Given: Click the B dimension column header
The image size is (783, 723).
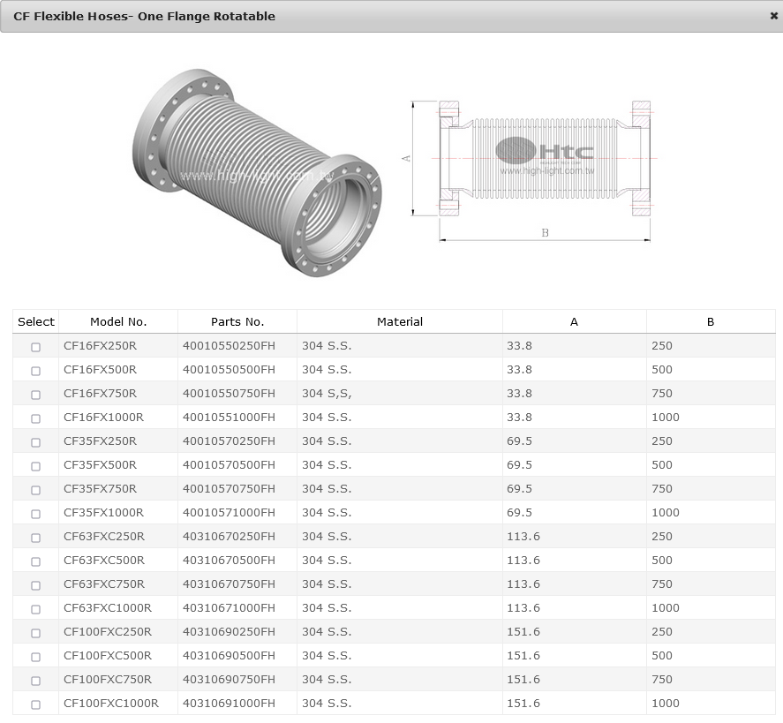Looking at the screenshot, I should tap(711, 322).
